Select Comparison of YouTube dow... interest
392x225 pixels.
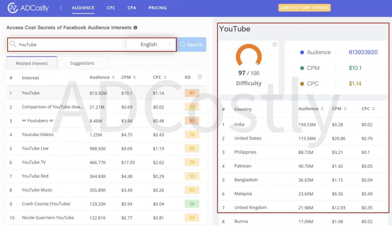(106, 107)
